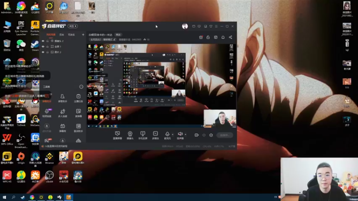
Task: Open the streaming settings gear
Action: point(211,135)
